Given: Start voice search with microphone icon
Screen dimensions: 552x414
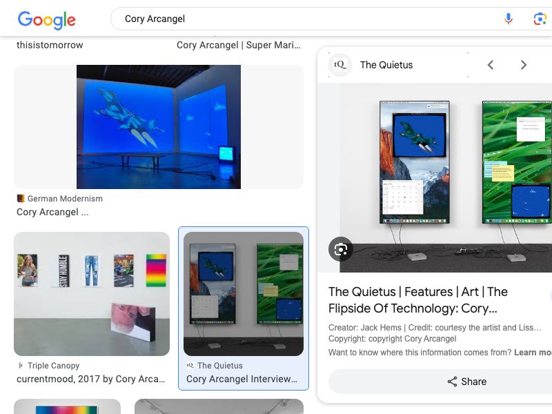Looking at the screenshot, I should [508, 19].
